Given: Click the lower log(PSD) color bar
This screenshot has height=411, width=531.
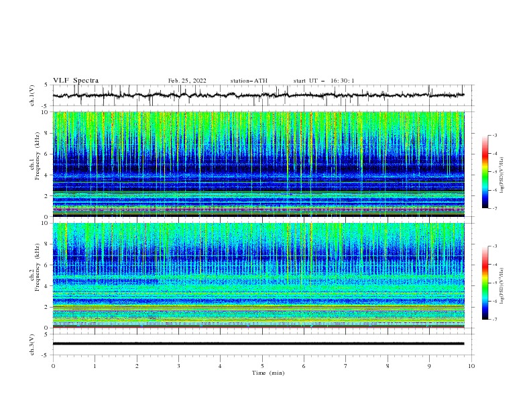Looking at the screenshot, I should click(x=485, y=283).
